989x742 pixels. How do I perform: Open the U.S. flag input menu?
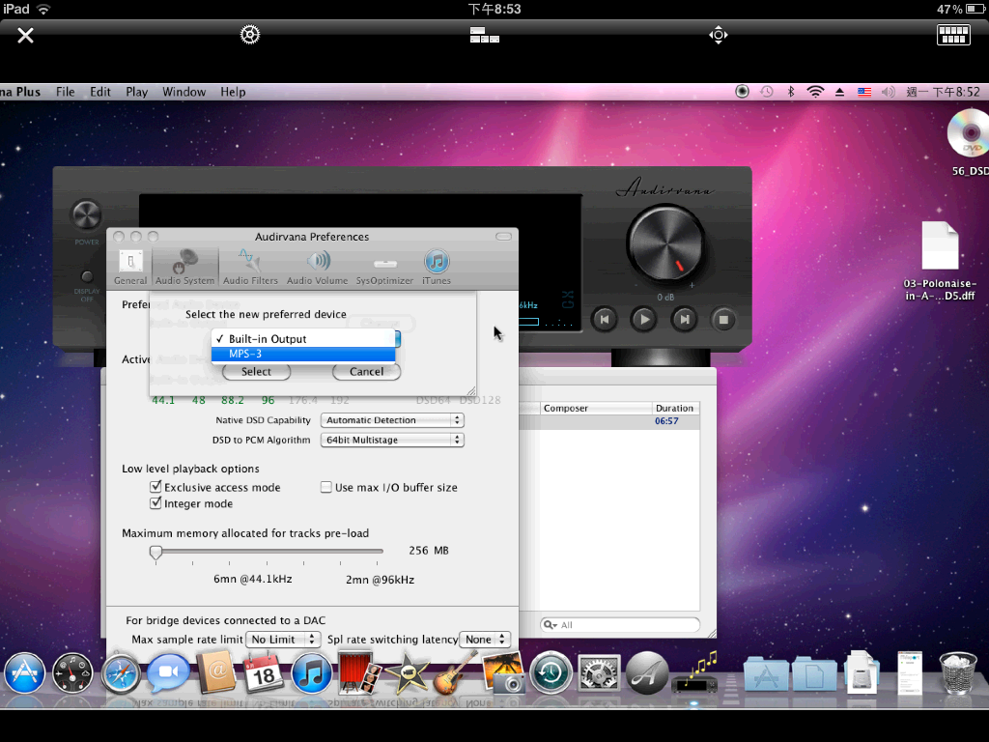point(864,92)
